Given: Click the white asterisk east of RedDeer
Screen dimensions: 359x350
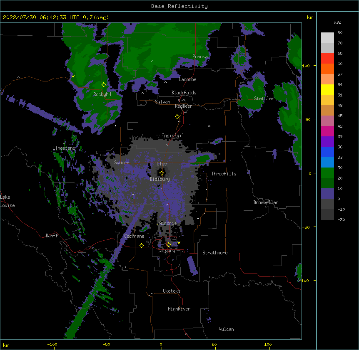Looking at the screenshot, I should pyautogui.click(x=209, y=126).
